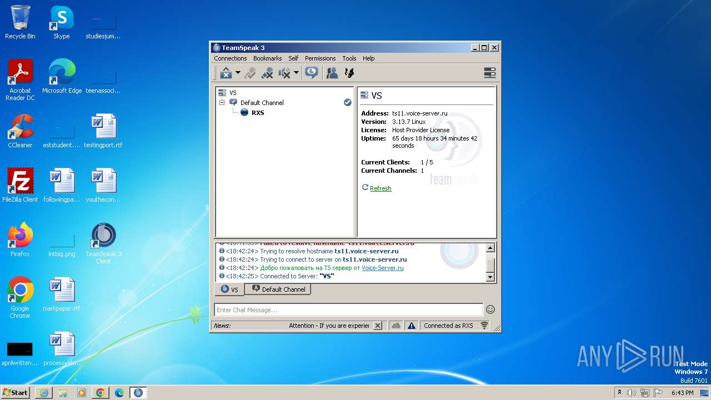Click the away status toolbar icon
The width and height of the screenshot is (711, 400).
pyautogui.click(x=226, y=73)
